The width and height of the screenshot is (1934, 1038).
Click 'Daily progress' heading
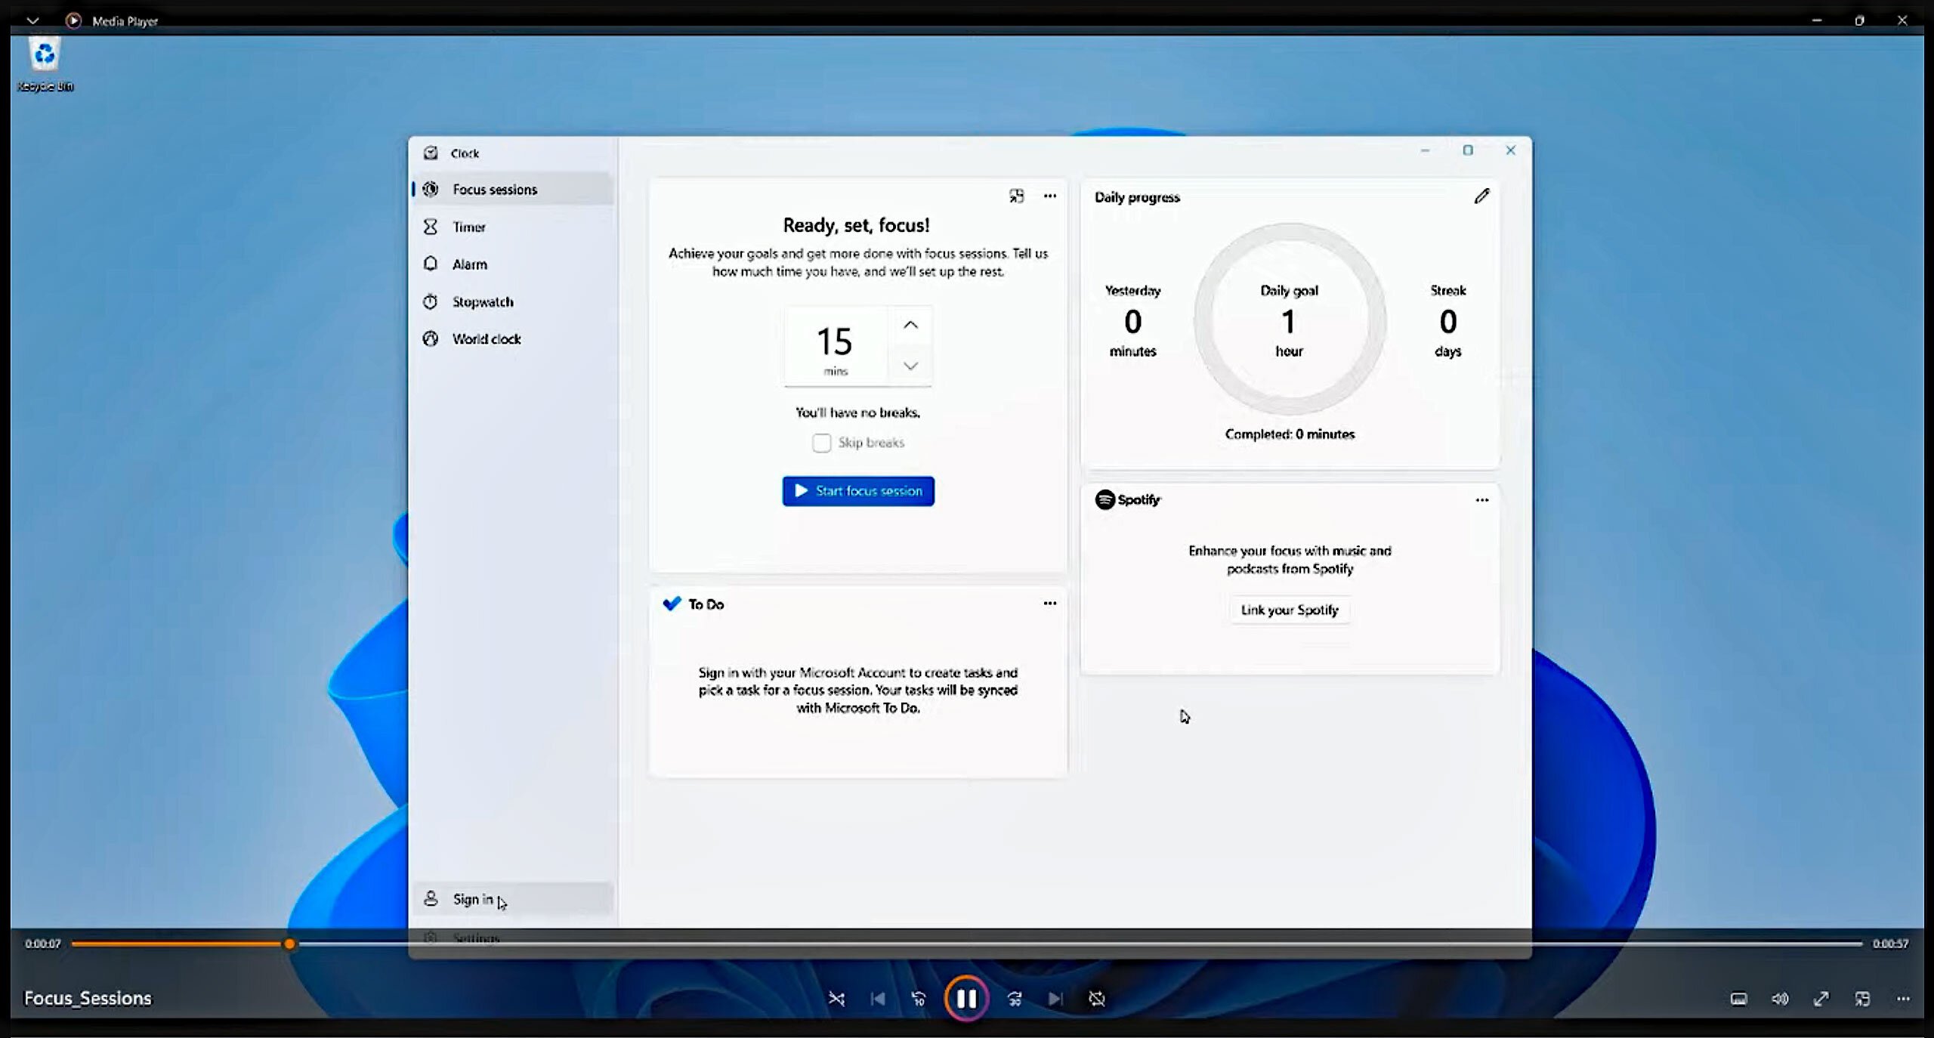[1137, 197]
